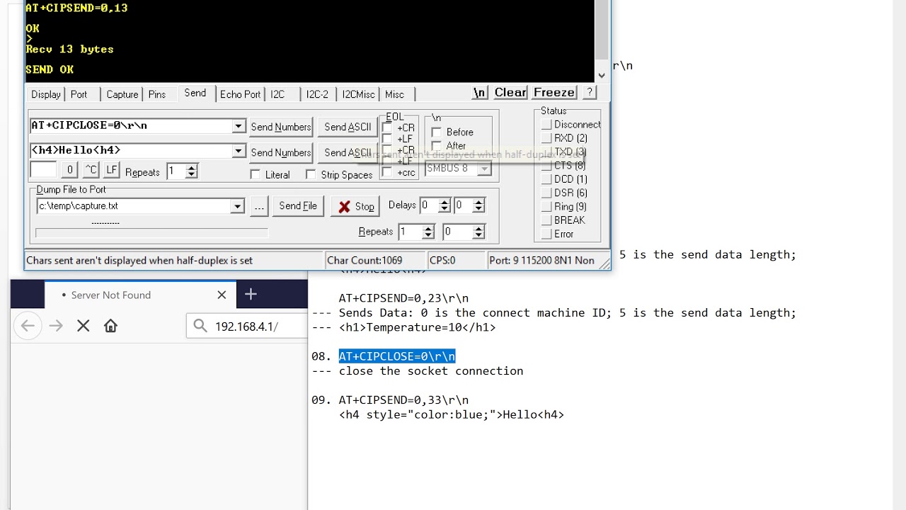Check the After newline option
This screenshot has width=906, height=510.
tap(437, 146)
